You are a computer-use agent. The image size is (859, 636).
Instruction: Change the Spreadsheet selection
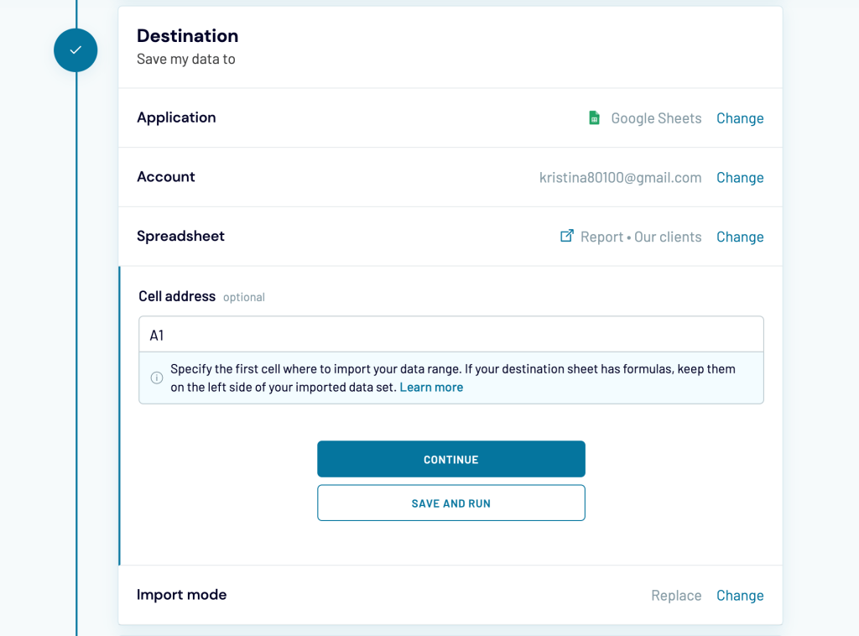740,236
